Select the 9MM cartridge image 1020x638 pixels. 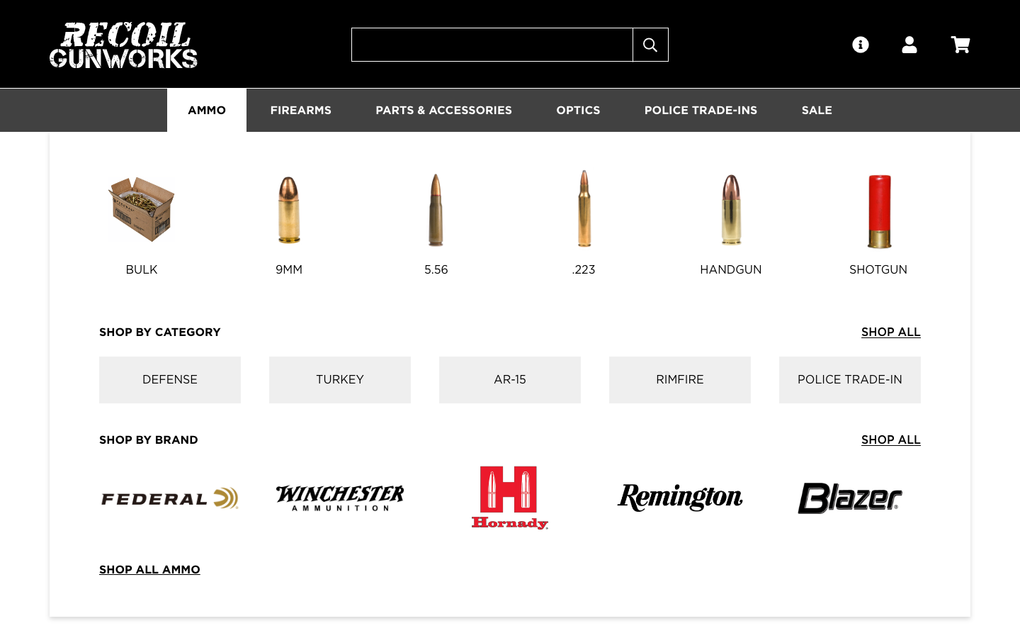(289, 210)
